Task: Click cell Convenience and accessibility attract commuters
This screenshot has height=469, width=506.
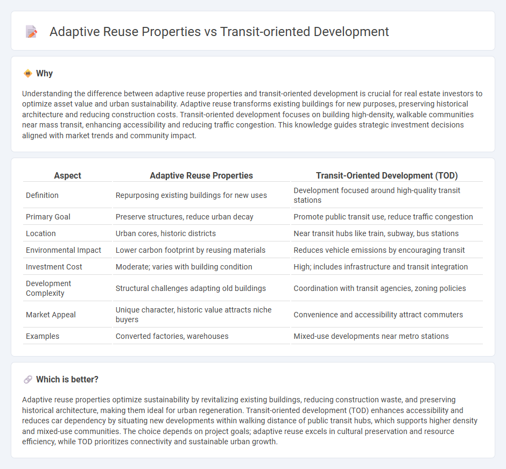Action: (x=386, y=315)
